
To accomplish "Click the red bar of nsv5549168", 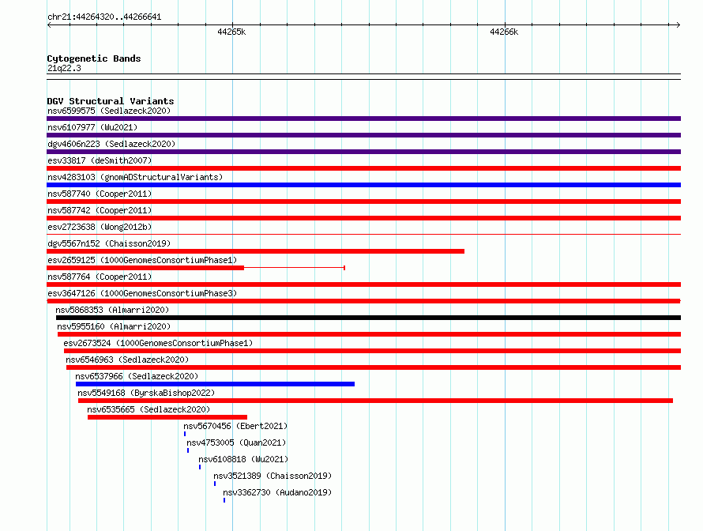I will [376, 401].
